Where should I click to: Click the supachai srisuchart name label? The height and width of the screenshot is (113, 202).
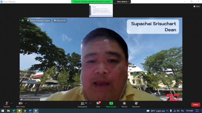click(x=30, y=99)
